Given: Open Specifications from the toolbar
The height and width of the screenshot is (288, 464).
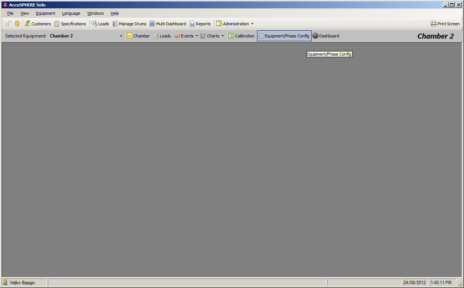Looking at the screenshot, I should [70, 24].
